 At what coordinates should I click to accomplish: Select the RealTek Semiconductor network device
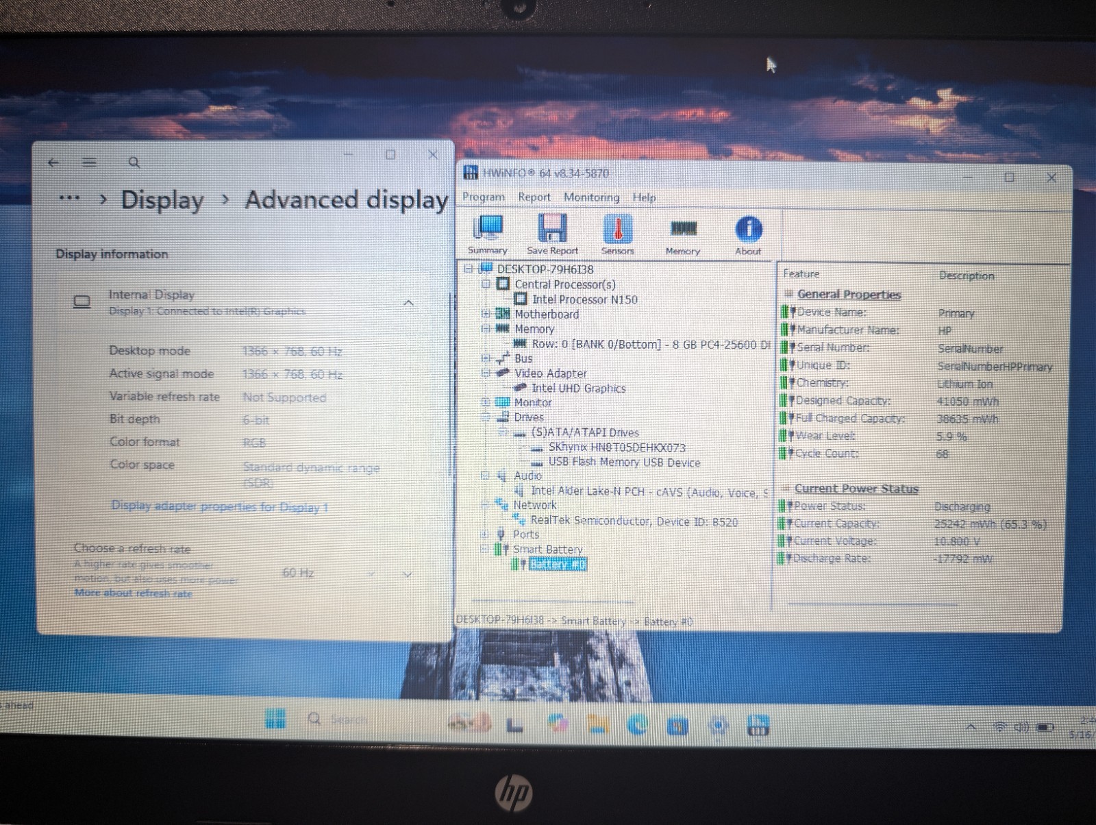click(634, 521)
